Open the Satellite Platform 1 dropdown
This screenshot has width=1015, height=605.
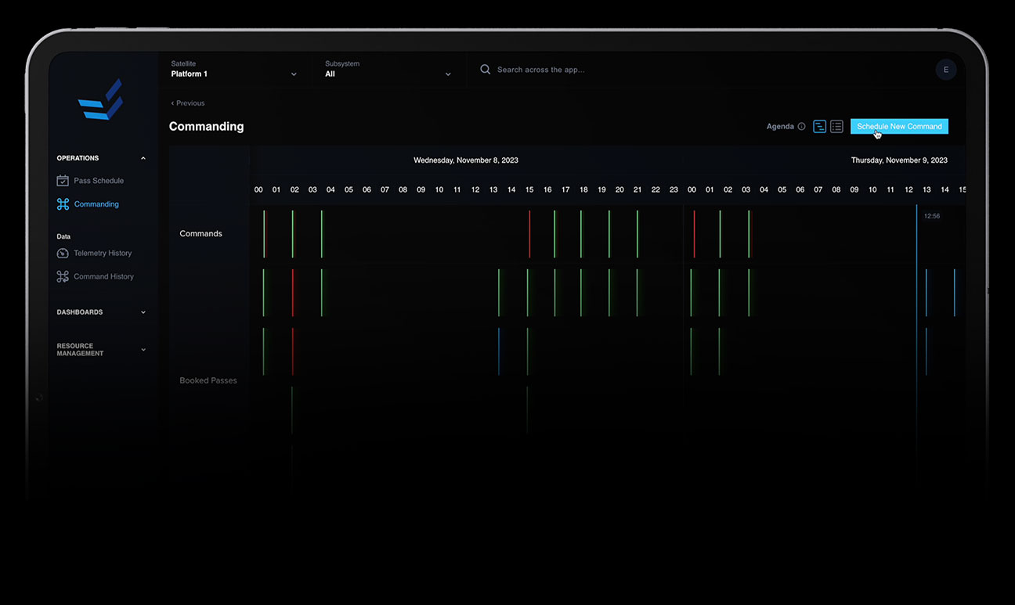click(234, 69)
